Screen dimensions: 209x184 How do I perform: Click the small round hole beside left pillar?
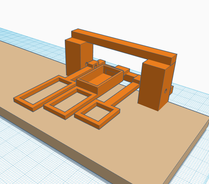click(87, 64)
